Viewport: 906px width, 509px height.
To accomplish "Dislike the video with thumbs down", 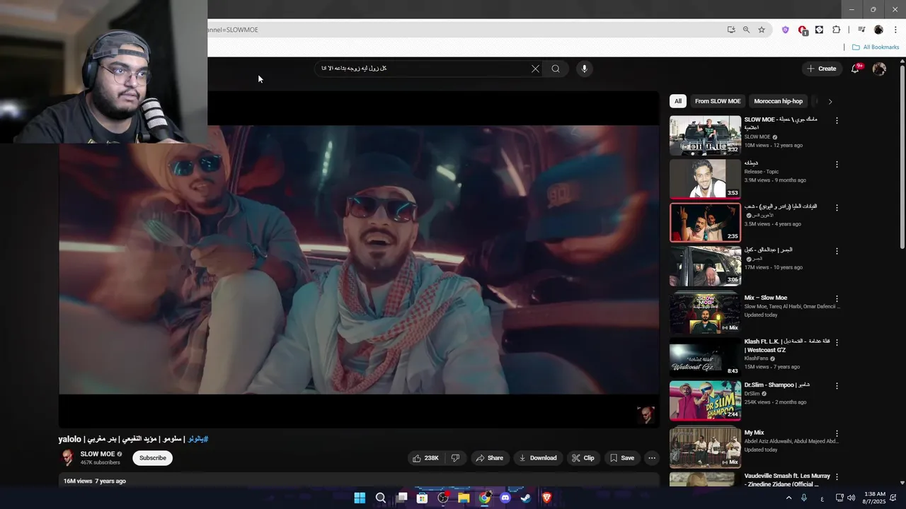I will click(x=455, y=458).
